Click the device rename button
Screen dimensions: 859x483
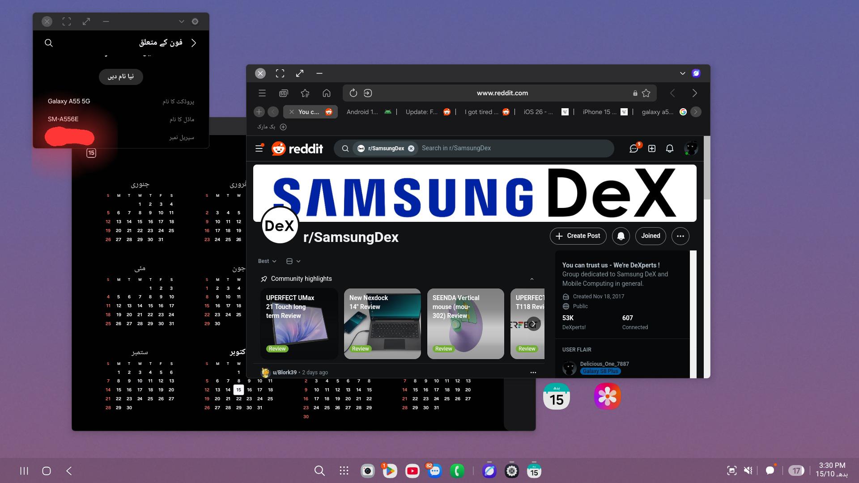tap(121, 76)
